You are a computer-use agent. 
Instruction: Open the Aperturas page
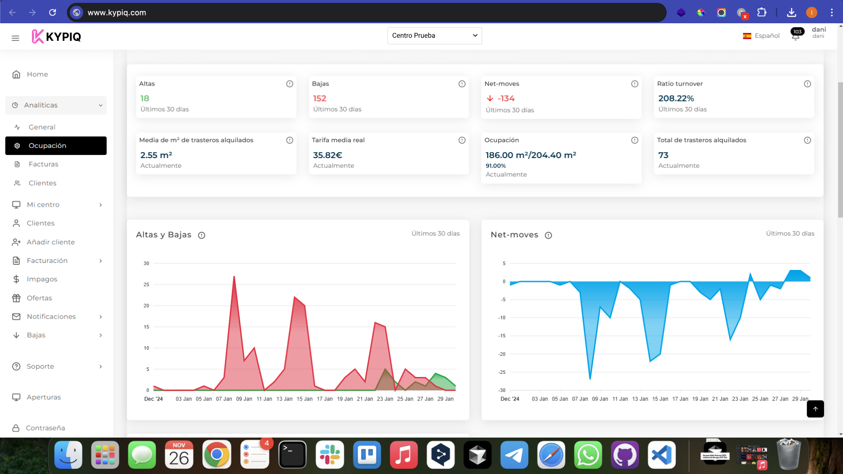(44, 397)
